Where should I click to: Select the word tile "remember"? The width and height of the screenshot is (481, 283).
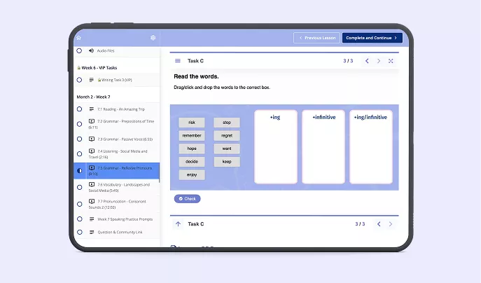(192, 135)
